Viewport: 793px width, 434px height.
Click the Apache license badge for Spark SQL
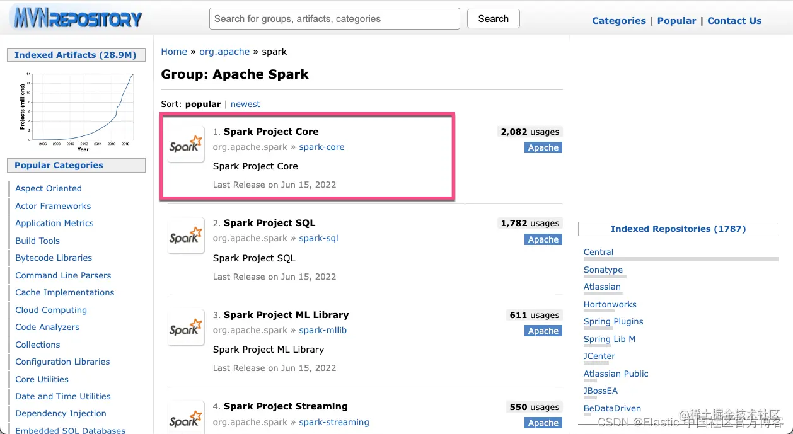[x=543, y=239]
